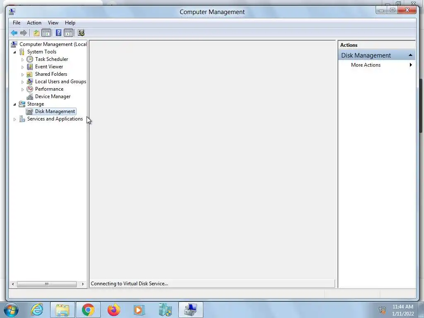Viewport: 424px width, 318px height.
Task: Click the Computer Management root icon
Action: (x=14, y=44)
